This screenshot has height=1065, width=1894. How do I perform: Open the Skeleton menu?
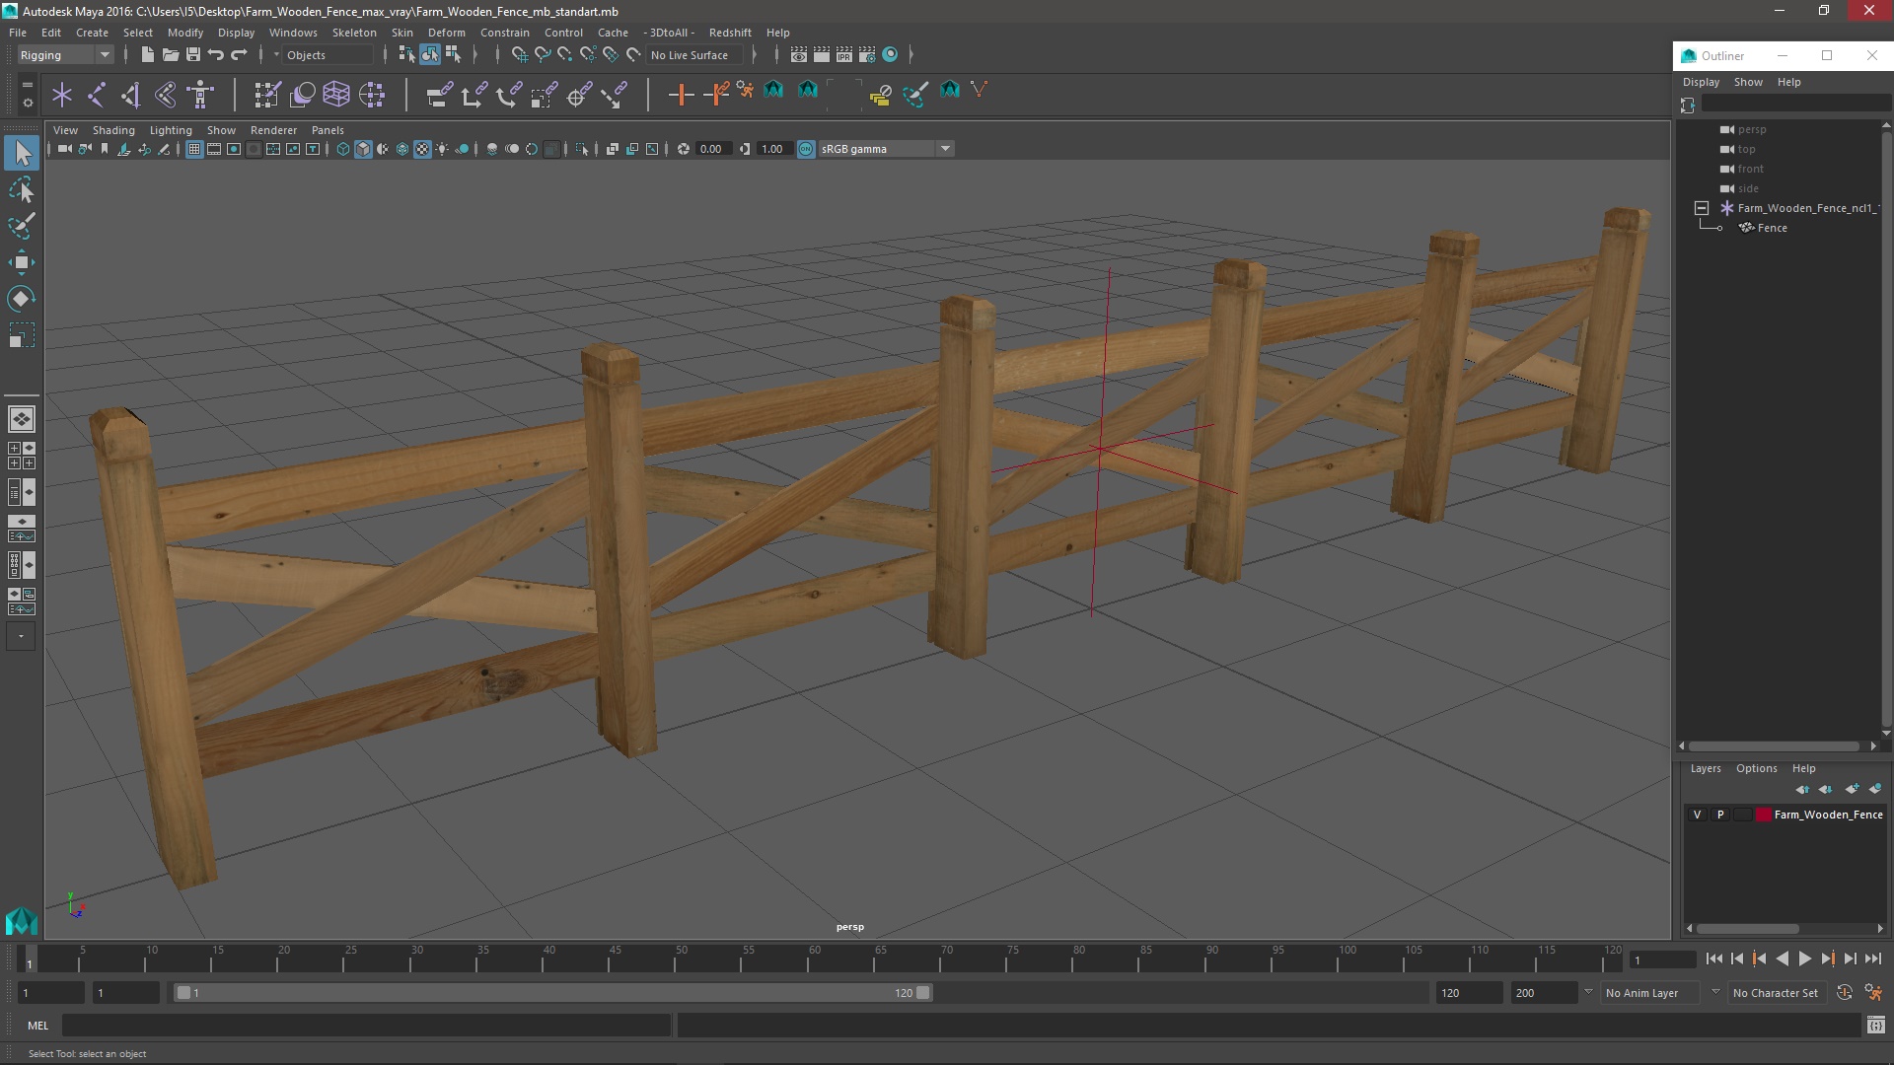pyautogui.click(x=353, y=33)
